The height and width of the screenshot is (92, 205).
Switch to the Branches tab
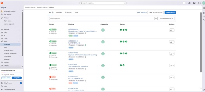[68, 12]
